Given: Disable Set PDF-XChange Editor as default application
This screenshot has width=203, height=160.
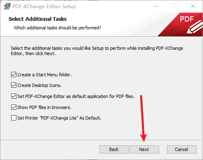Looking at the screenshot, I should pyautogui.click(x=14, y=96).
